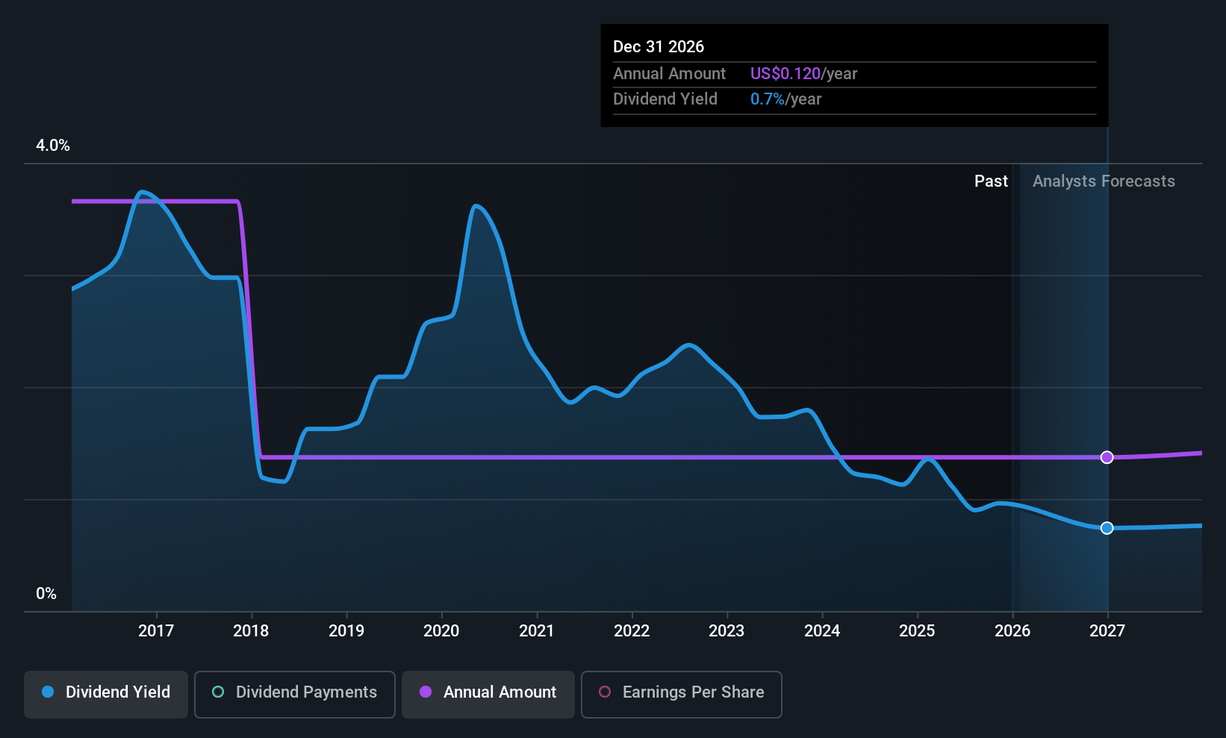Select the 2024 x-axis label
Viewport: 1226px width, 738px height.
pyautogui.click(x=822, y=631)
